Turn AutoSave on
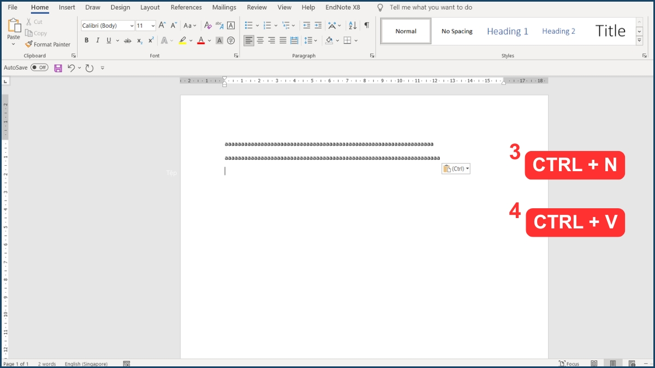This screenshot has height=368, width=655. [x=39, y=67]
